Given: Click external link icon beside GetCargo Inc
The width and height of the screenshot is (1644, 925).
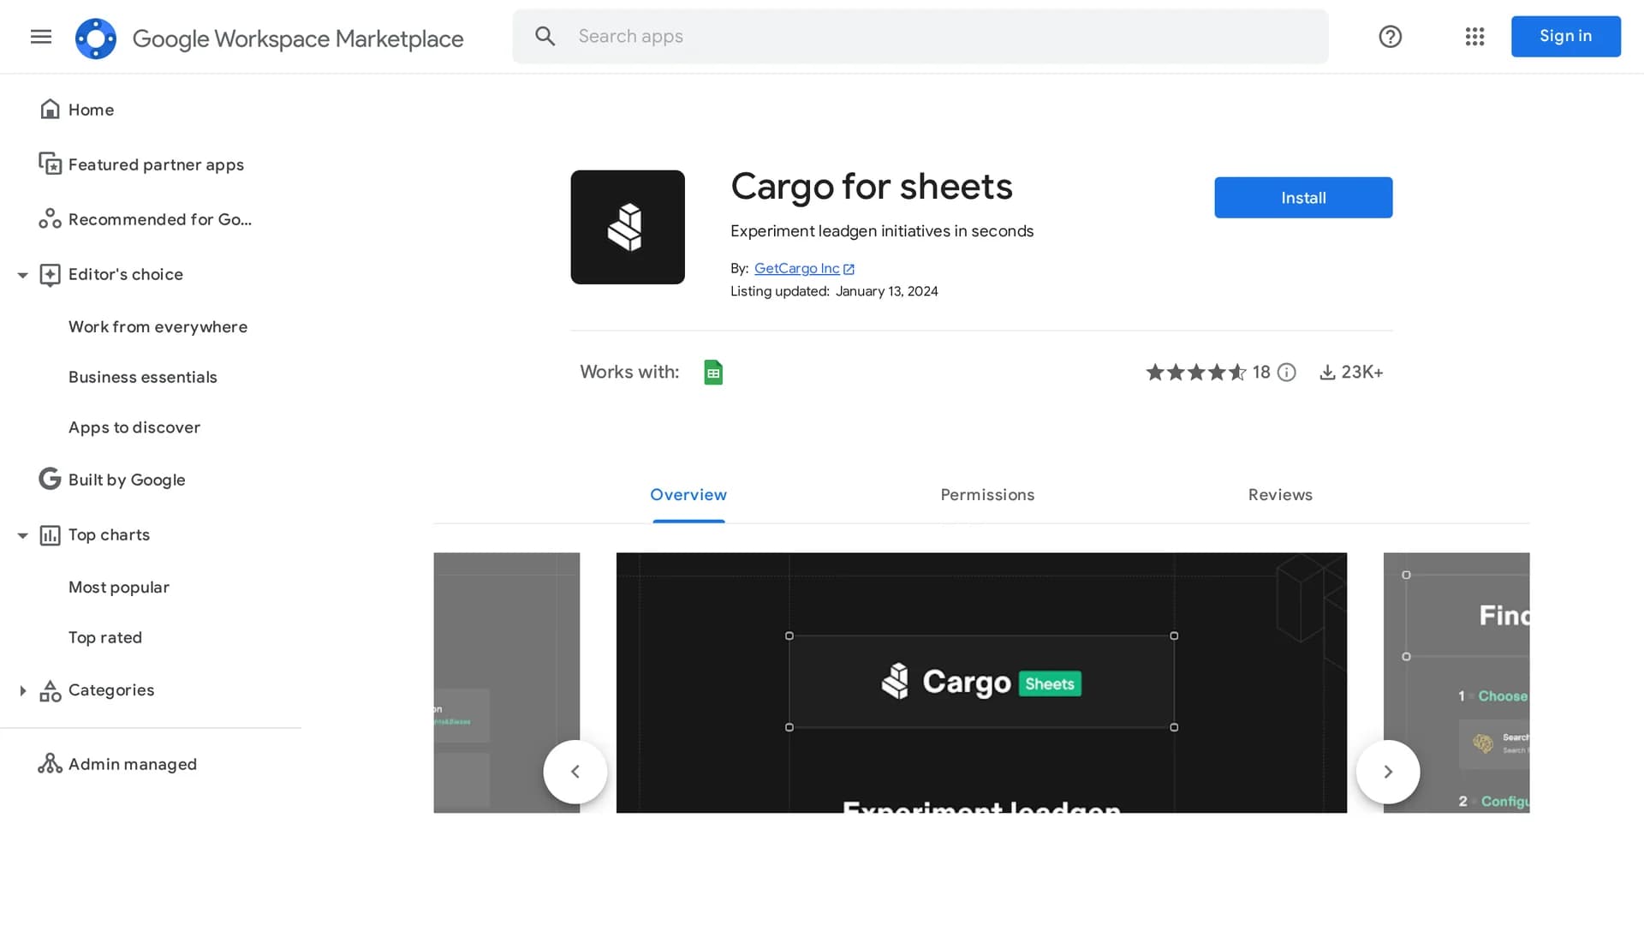Looking at the screenshot, I should (849, 269).
